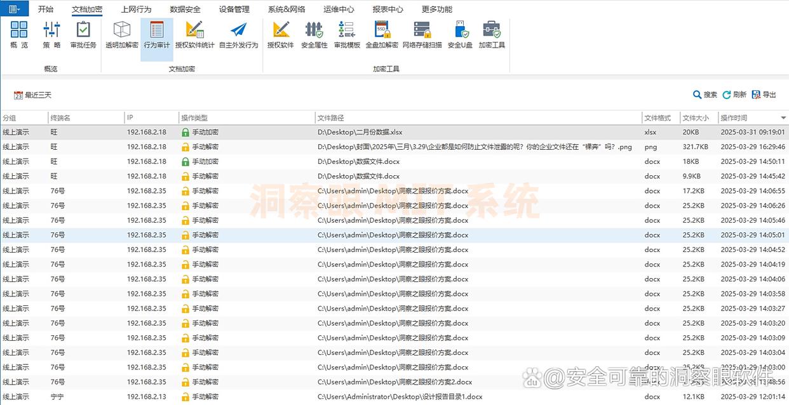Click the 刷新 refresh button
The image size is (789, 405).
tap(734, 95)
